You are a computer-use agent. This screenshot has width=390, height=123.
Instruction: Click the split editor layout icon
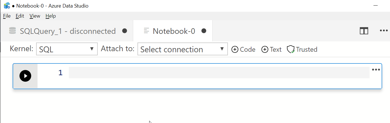[364, 31]
